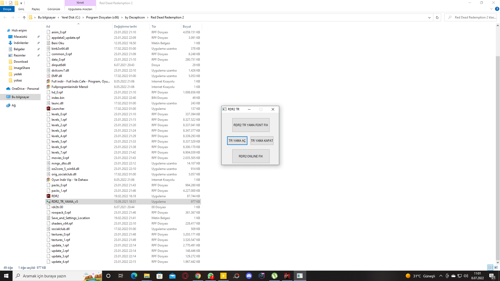
Task: Select the Oyun İndir Vip shortcut icon
Action: pyautogui.click(x=48, y=180)
